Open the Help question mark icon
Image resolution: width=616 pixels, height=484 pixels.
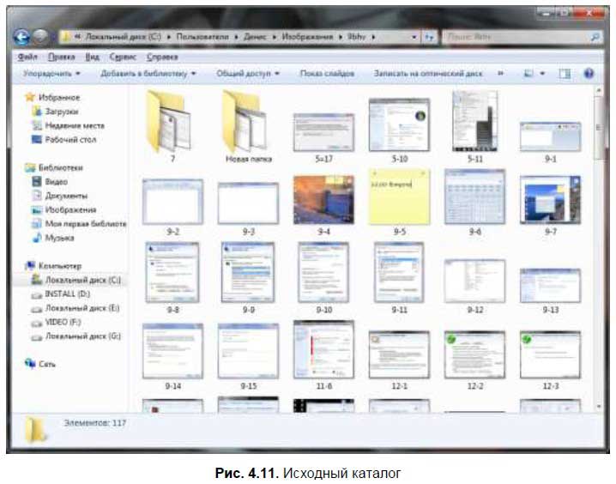[589, 74]
